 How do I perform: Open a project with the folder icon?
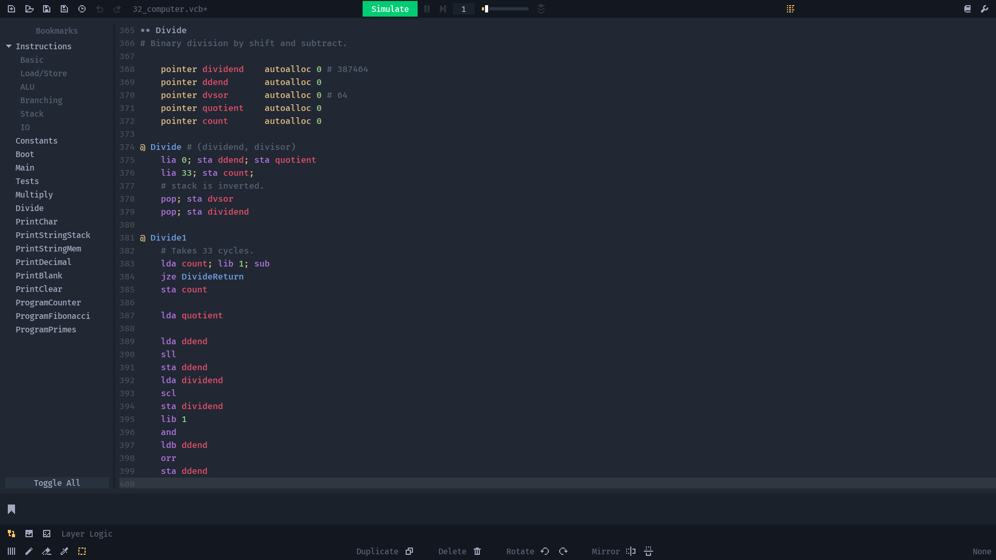tap(29, 9)
